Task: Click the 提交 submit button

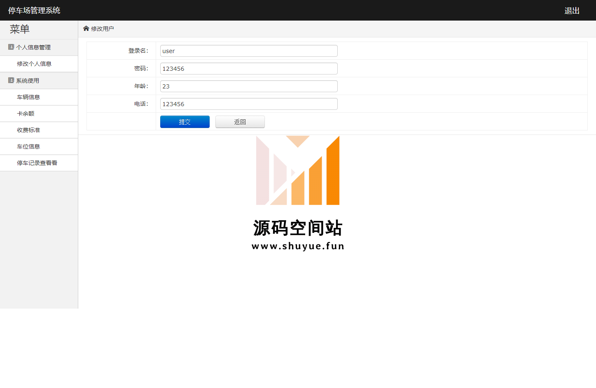Action: coord(185,122)
